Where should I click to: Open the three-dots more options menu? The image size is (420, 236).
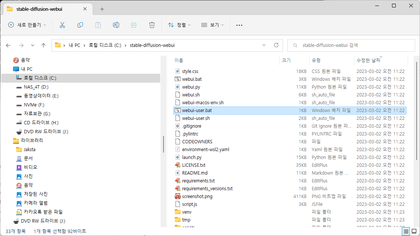[239, 25]
